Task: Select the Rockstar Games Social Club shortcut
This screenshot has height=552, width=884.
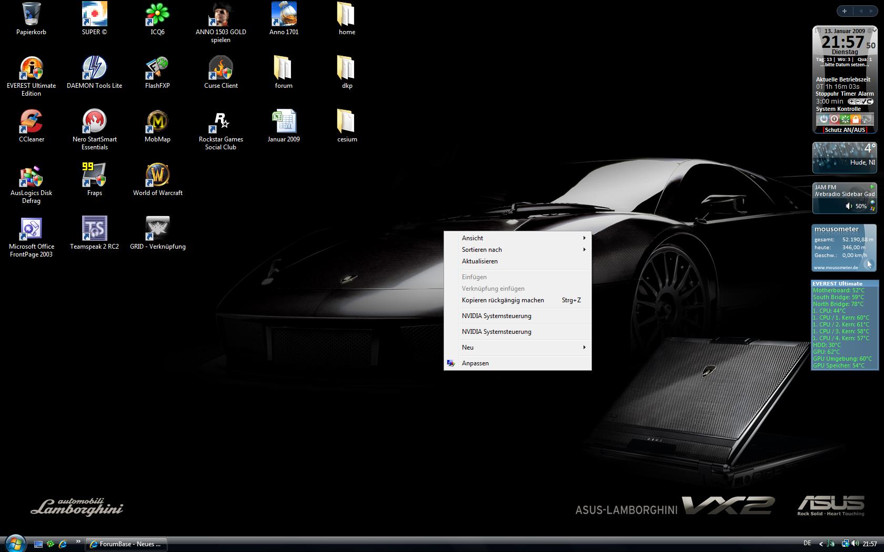Action: click(221, 130)
